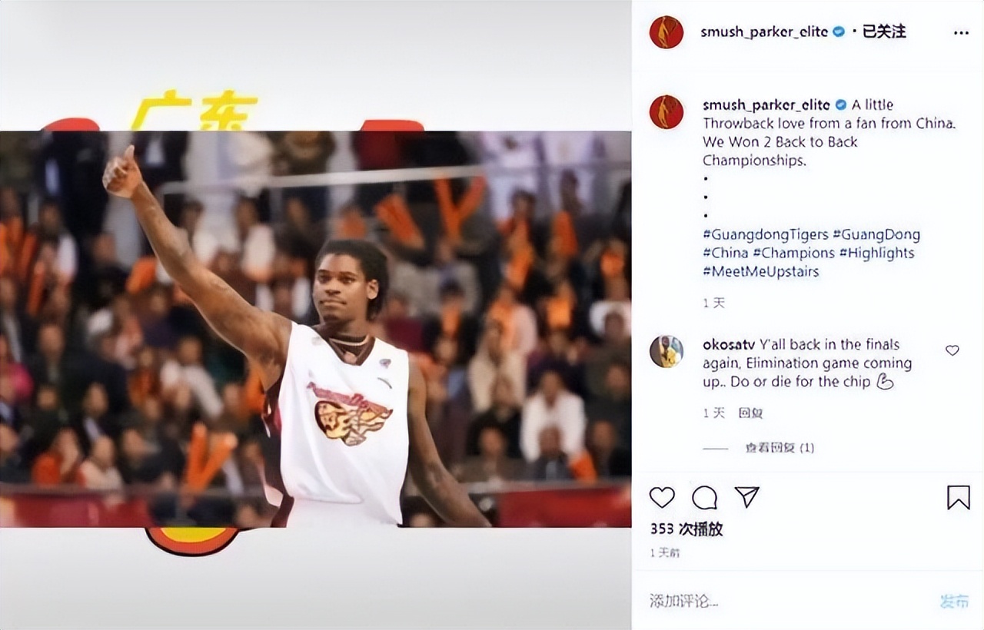This screenshot has width=984, height=630.
Task: Open the okosatv username link
Action: (x=729, y=344)
